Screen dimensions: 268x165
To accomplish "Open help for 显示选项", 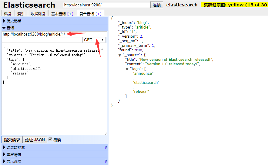I will (106, 161).
